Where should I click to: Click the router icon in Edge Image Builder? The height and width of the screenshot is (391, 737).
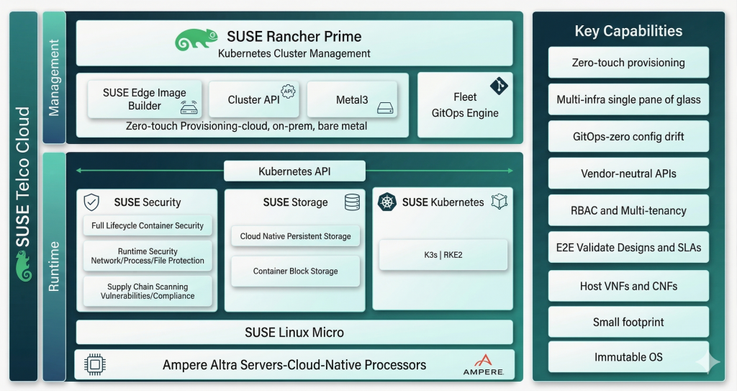click(x=190, y=109)
